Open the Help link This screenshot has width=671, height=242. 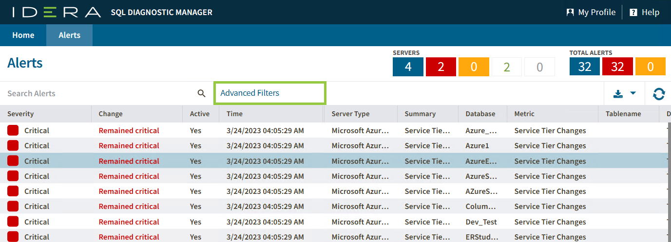(x=650, y=12)
